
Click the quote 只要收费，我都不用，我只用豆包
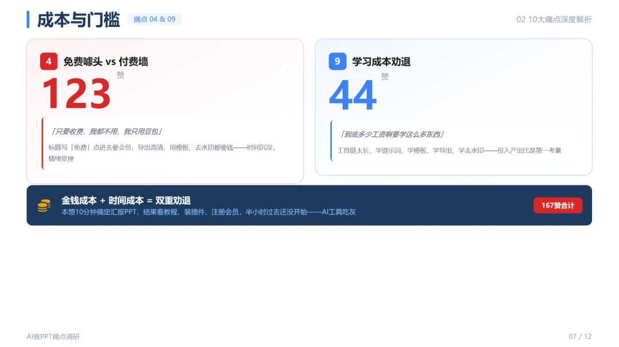pos(106,132)
